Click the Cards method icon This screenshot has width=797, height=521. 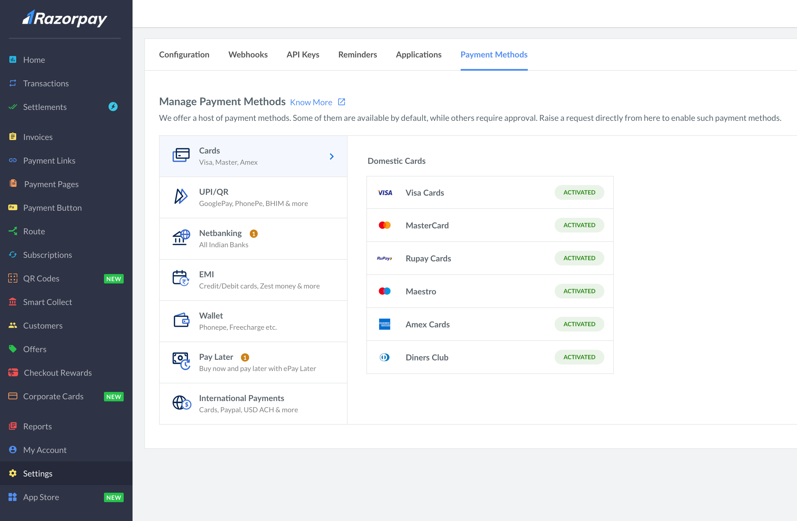pos(181,155)
